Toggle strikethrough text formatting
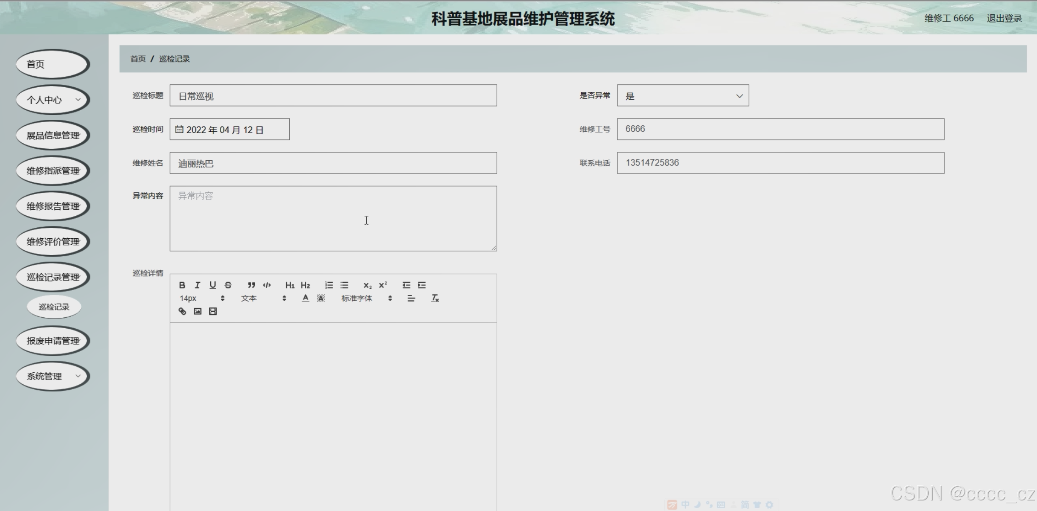 point(228,285)
